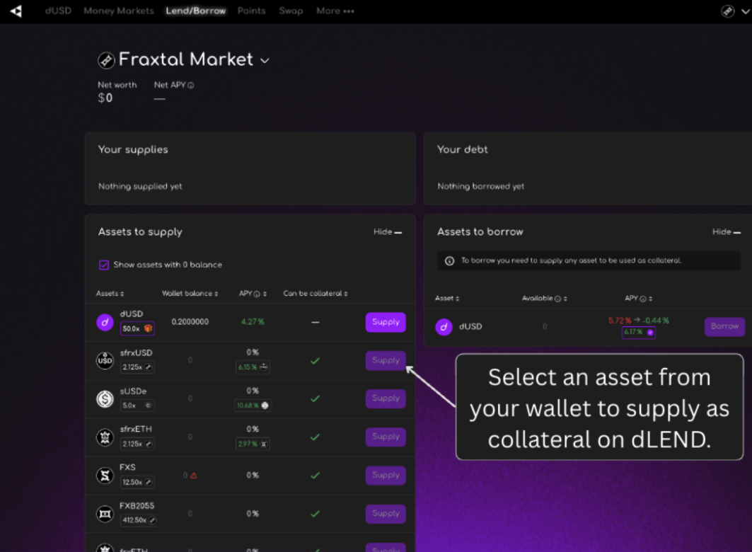
Task: Go to the Swap page
Action: (x=291, y=11)
